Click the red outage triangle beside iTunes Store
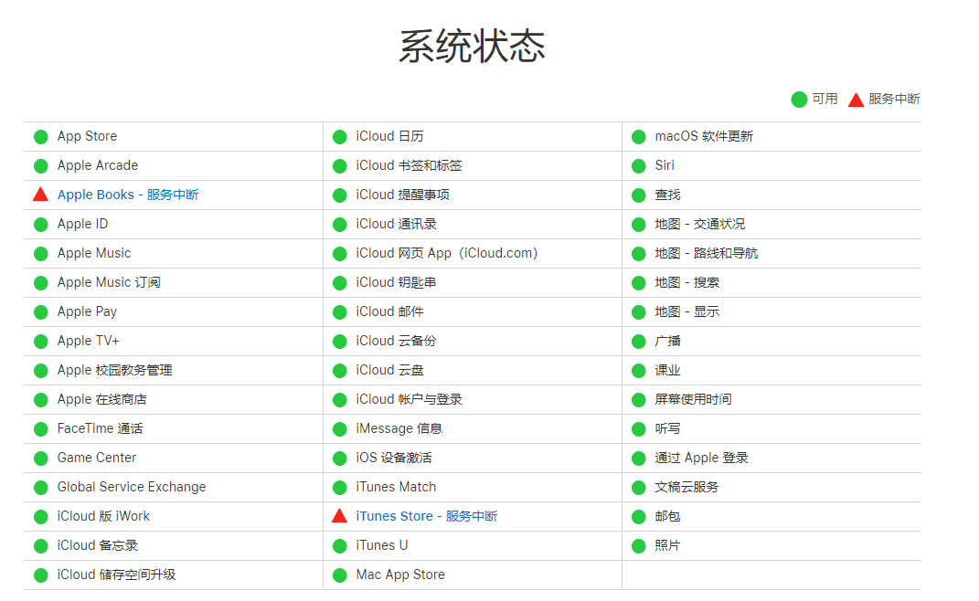Image resolution: width=979 pixels, height=601 pixels. click(x=339, y=516)
